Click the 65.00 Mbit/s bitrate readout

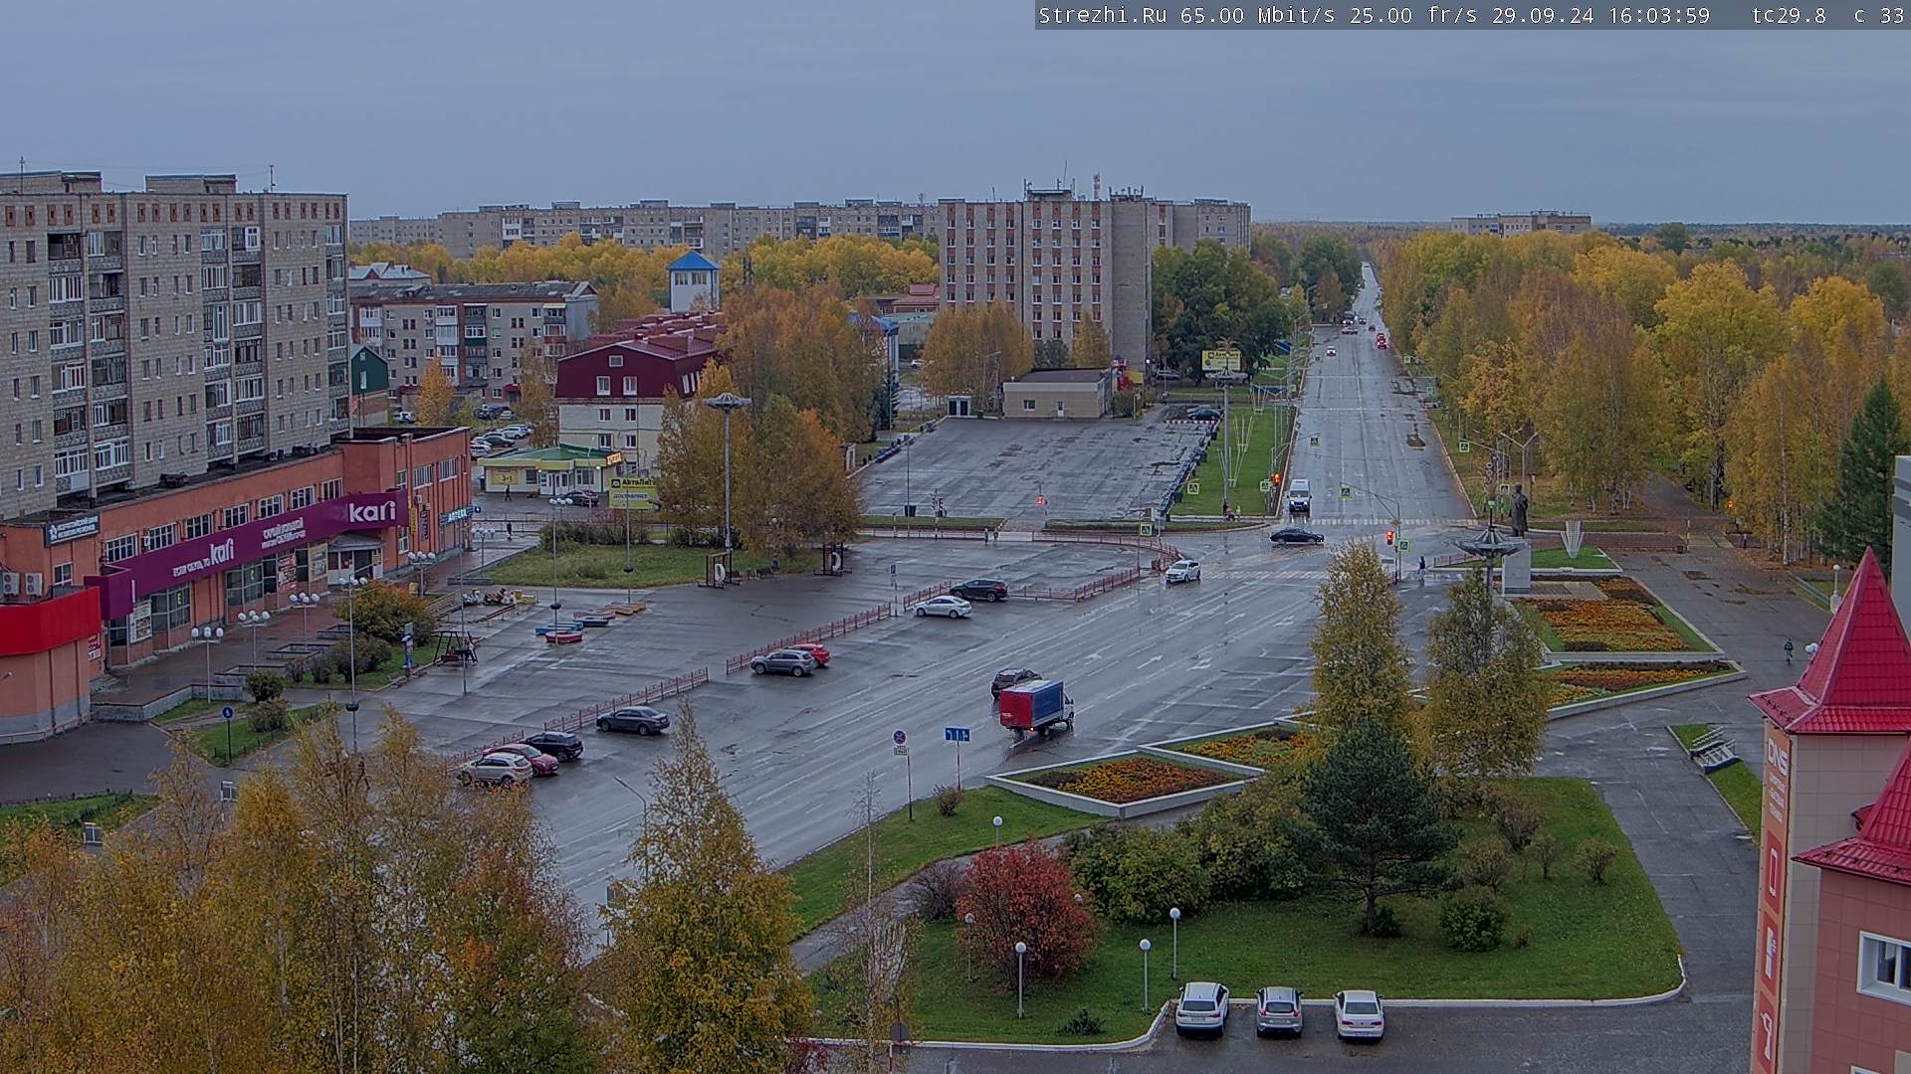[1259, 15]
